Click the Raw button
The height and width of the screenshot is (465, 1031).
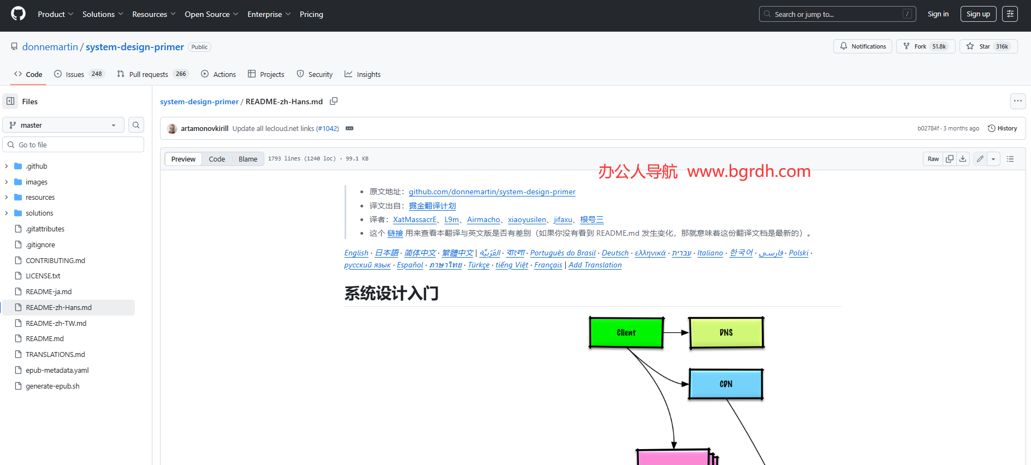click(x=933, y=159)
